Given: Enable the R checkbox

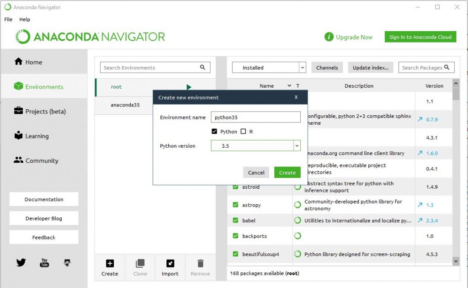Looking at the screenshot, I should coord(243,132).
